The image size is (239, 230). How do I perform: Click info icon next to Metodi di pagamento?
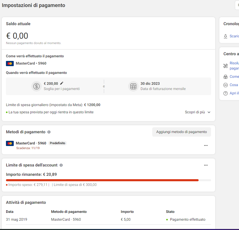[49, 132]
